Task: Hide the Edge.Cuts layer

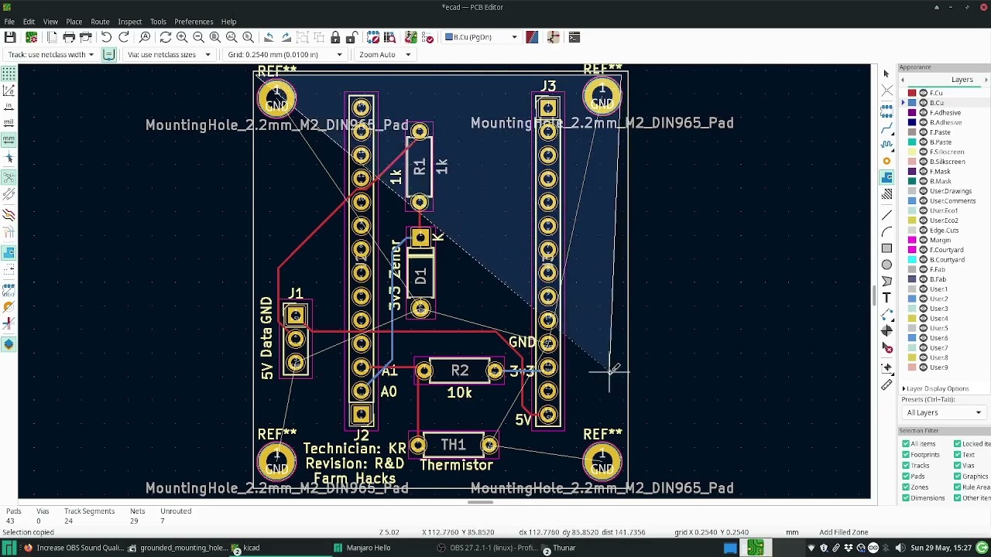Action: click(x=923, y=231)
